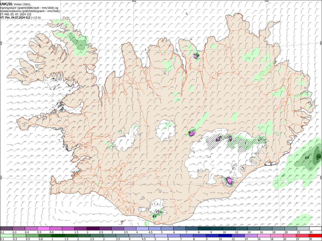Click the '15W' longitude label
Image resolution: width=322 pixels, height=241 pixels.
266,1
